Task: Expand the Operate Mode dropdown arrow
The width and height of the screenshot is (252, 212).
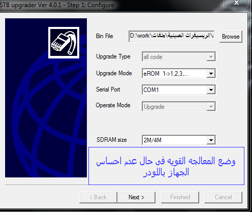Action: (211, 107)
